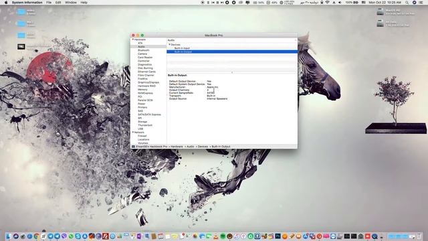Click the Internal Speakers output source value

(x=217, y=98)
